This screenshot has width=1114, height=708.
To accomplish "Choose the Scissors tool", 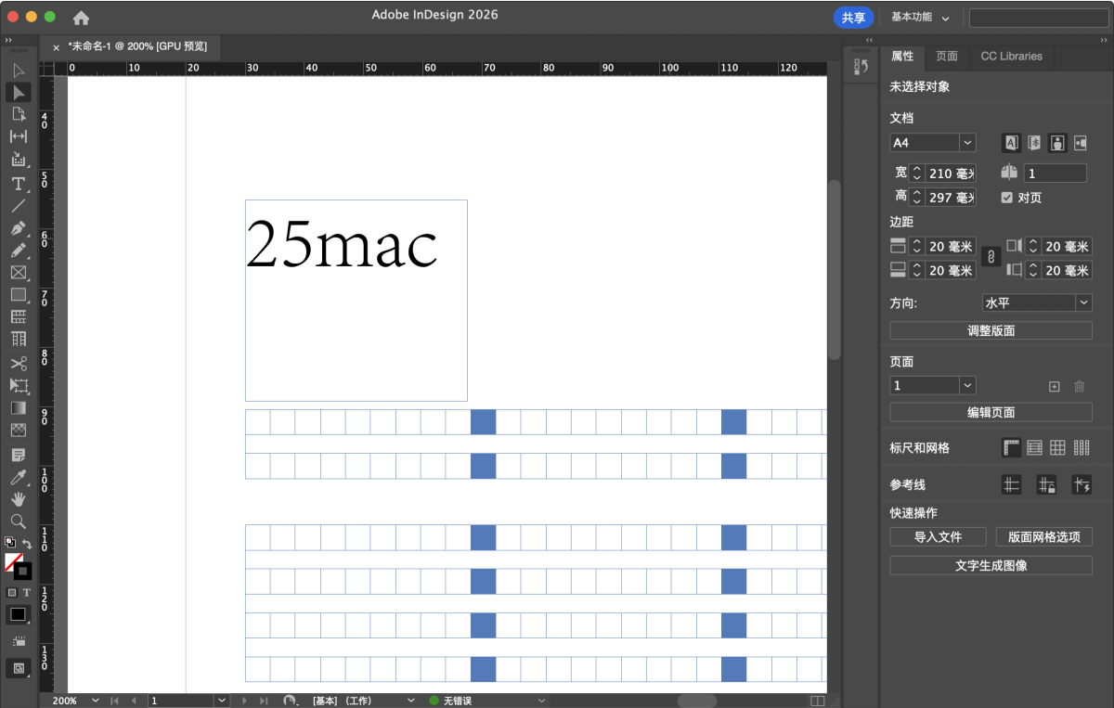I will [18, 363].
